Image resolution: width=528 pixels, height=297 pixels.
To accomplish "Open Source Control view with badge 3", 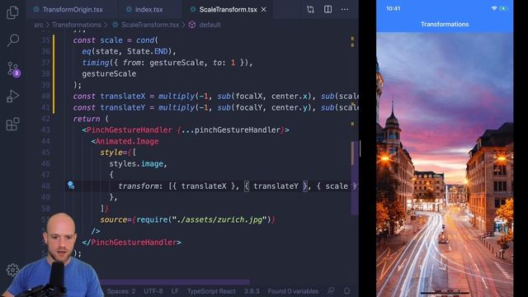I will pyautogui.click(x=13, y=69).
